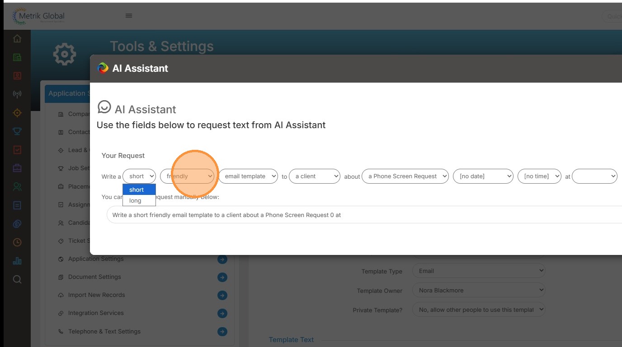Toggle the hamburger menu icon
Viewport: 622px width, 347px height.
click(x=129, y=16)
